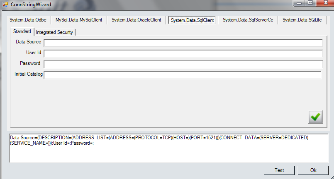This screenshot has width=334, height=179.
Task: Focus the Password text box
Action: click(183, 64)
